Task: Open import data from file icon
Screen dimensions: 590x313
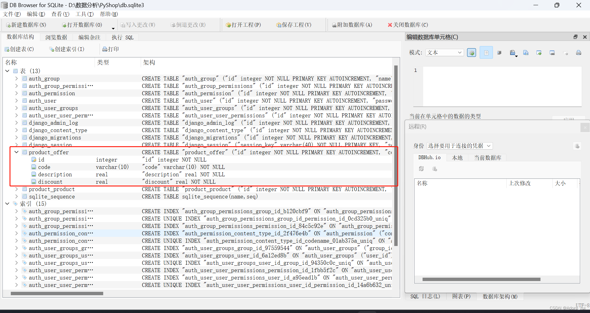Action: click(x=513, y=53)
